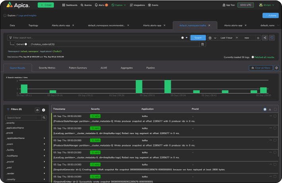
Task: Toggle the Extract switch
Action: tap(26, 44)
